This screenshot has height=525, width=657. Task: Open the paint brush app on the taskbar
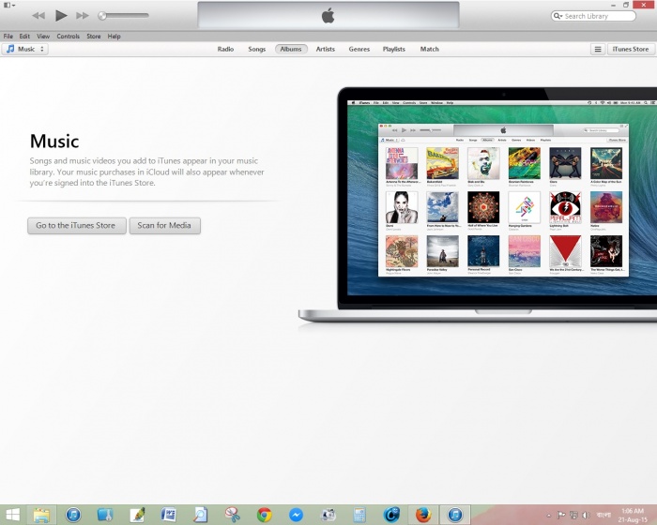coord(137,515)
